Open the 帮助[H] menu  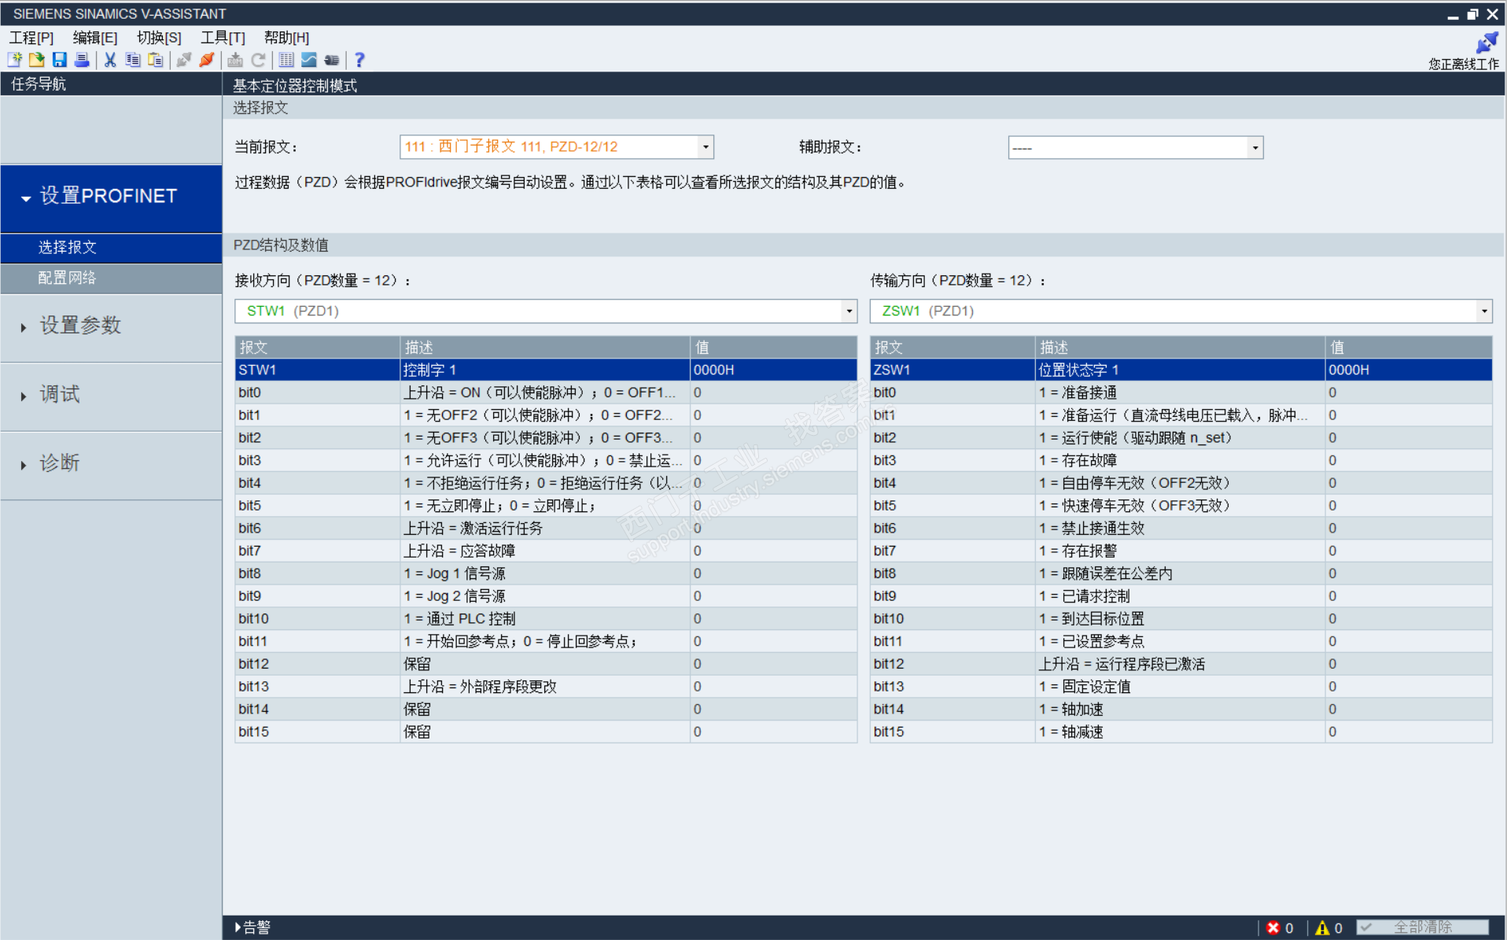pyautogui.click(x=286, y=38)
